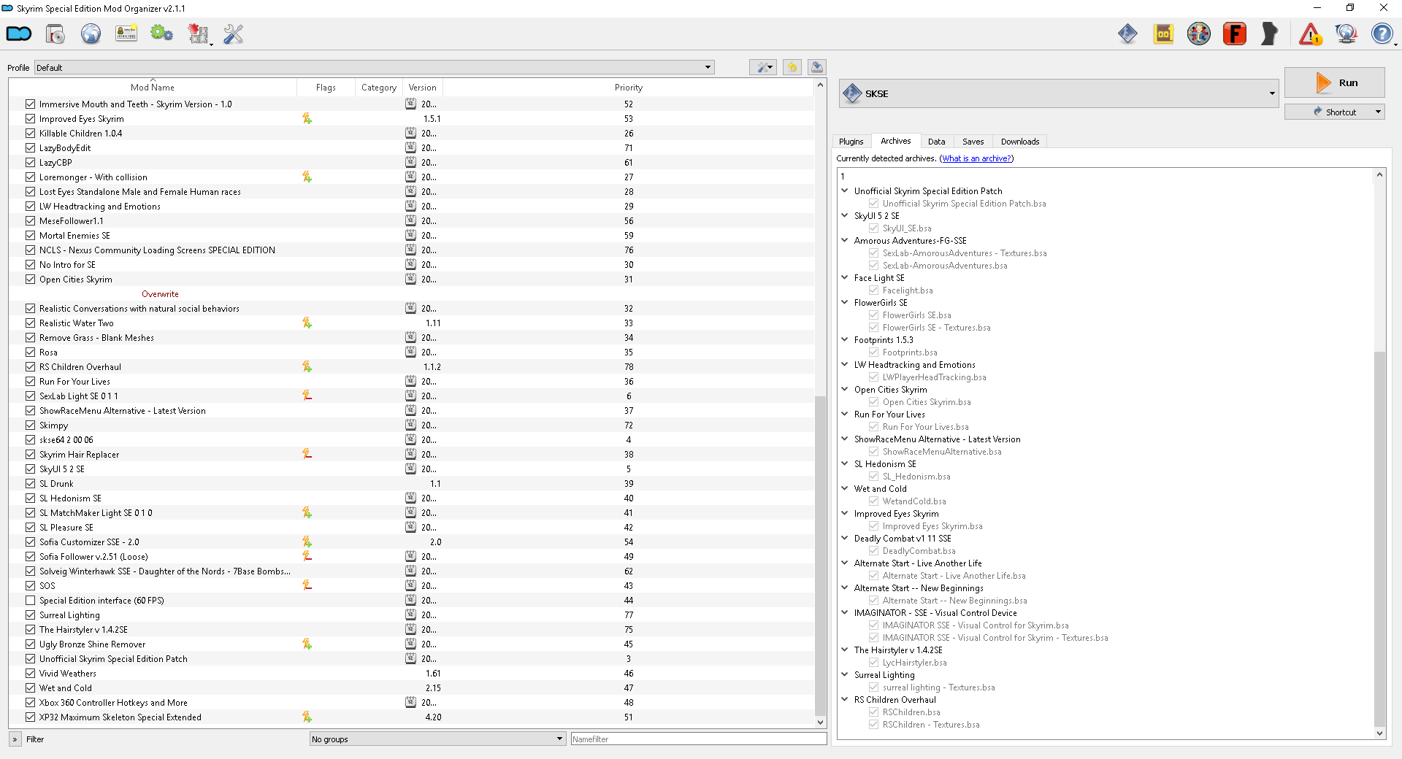This screenshot has width=1402, height=759.
Task: Click the Namefilter input field
Action: tap(698, 739)
